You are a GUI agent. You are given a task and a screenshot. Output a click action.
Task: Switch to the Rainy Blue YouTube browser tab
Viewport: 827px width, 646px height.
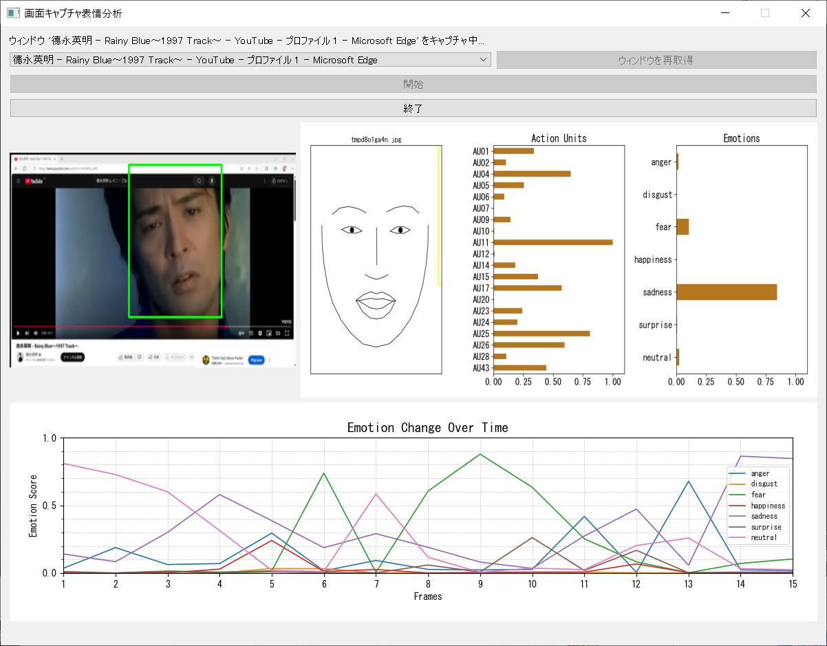click(33, 158)
